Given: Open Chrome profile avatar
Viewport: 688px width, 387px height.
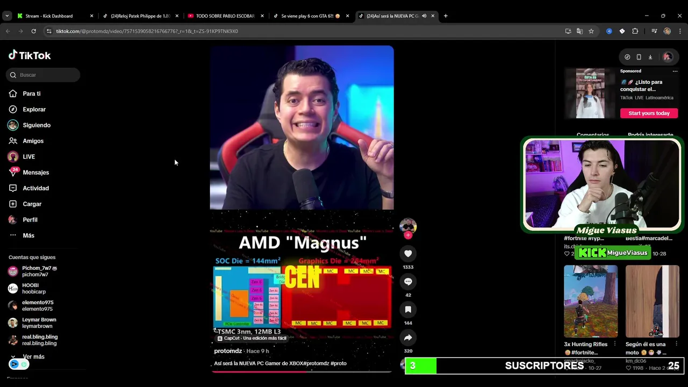Looking at the screenshot, I should point(667,31).
